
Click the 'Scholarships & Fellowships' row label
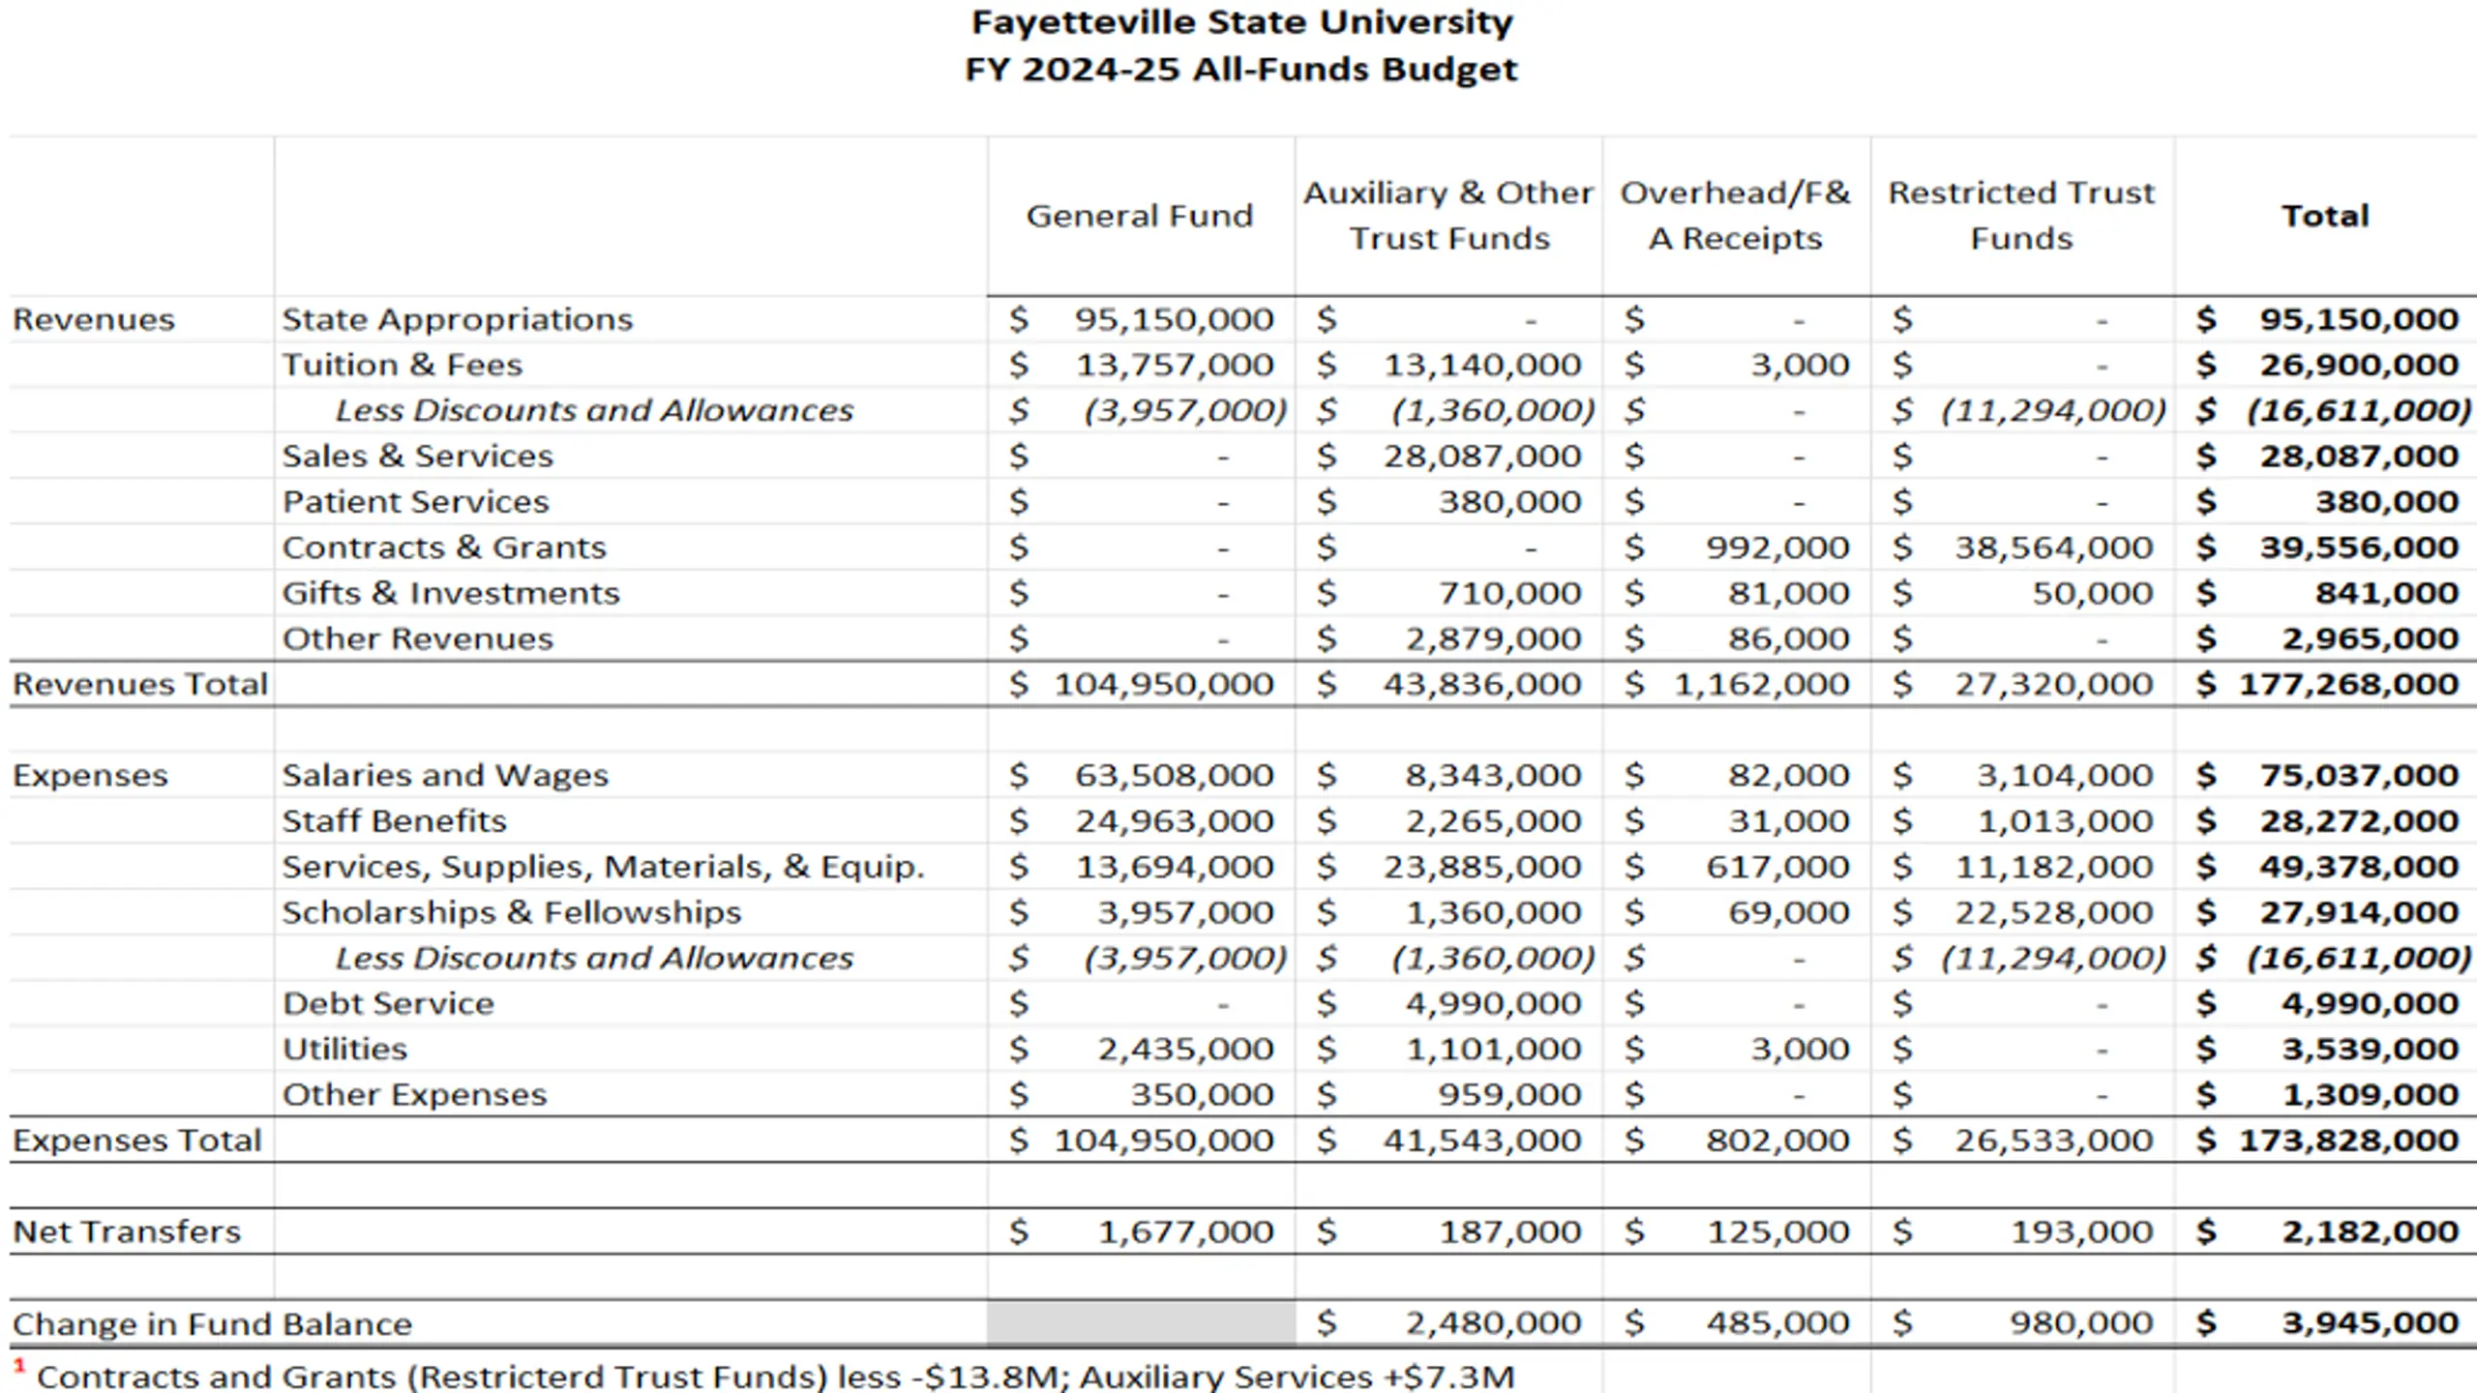coord(512,912)
